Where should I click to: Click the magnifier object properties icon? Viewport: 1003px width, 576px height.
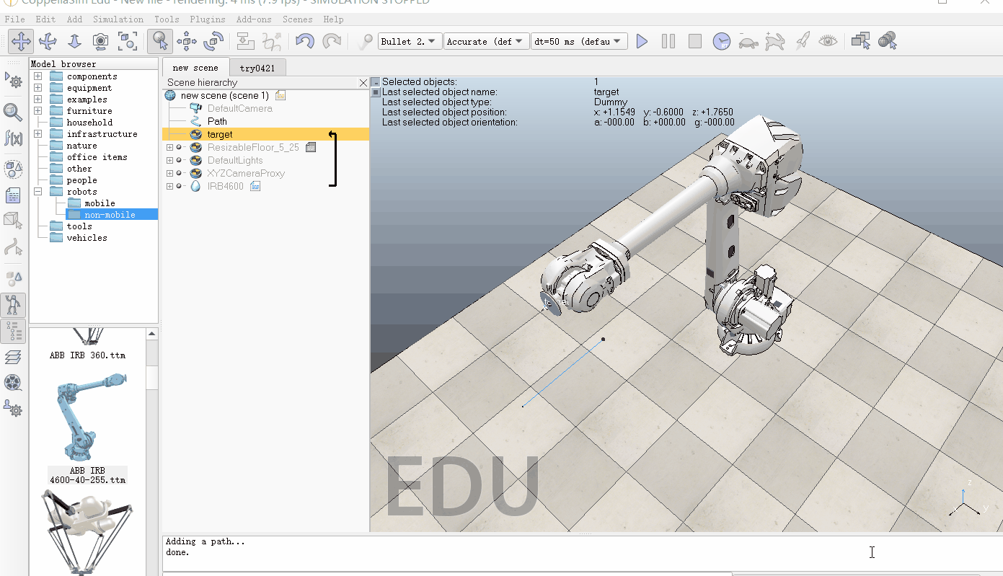pos(13,112)
